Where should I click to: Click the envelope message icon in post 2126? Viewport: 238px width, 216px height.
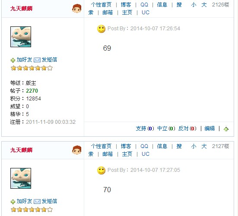(37, 60)
